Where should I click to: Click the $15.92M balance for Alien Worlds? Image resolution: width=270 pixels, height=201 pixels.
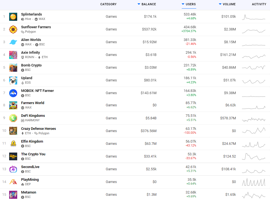click(x=150, y=42)
